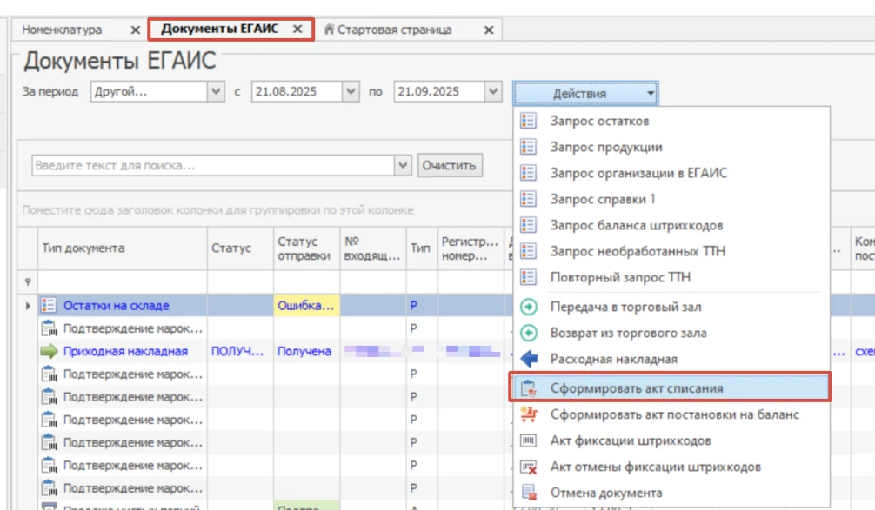Click the document icon in the first Подтверждение марок row

click(x=49, y=328)
